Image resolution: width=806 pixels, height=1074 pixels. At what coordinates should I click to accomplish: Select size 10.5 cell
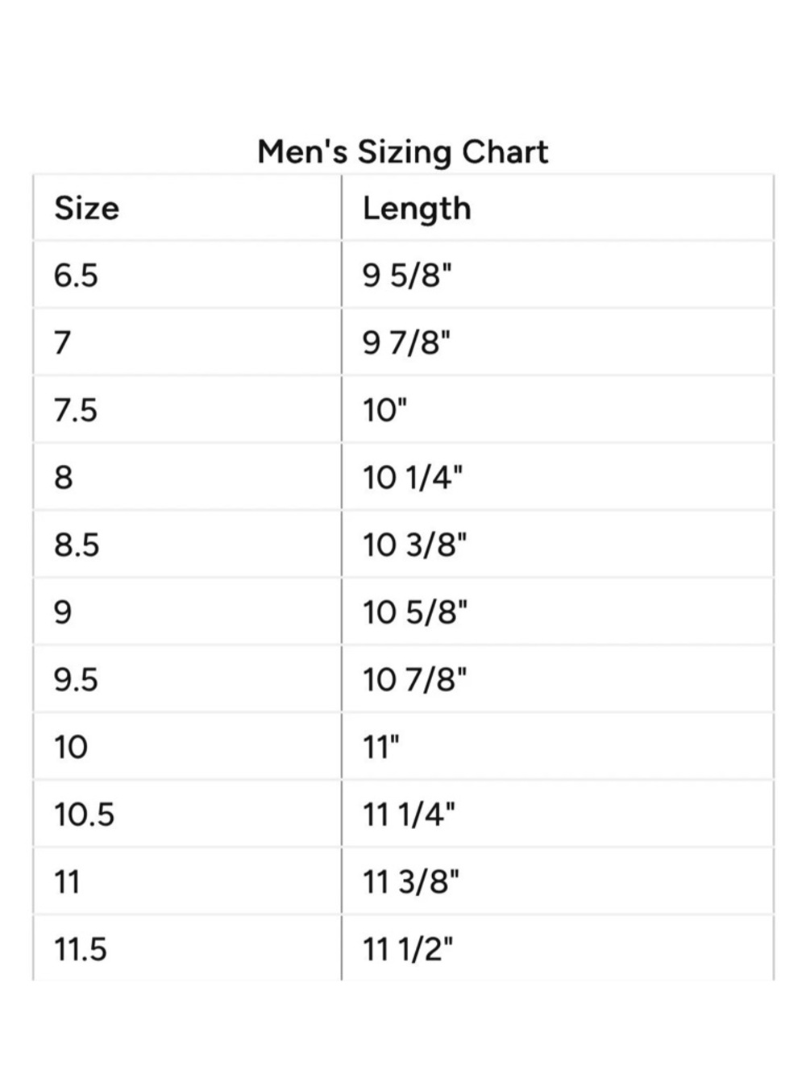coord(187,815)
